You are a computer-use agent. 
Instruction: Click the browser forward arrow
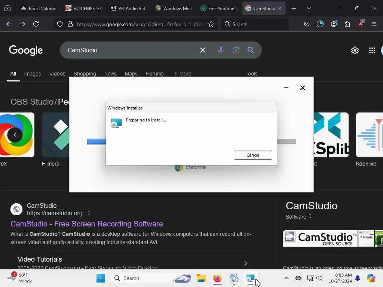point(22,24)
